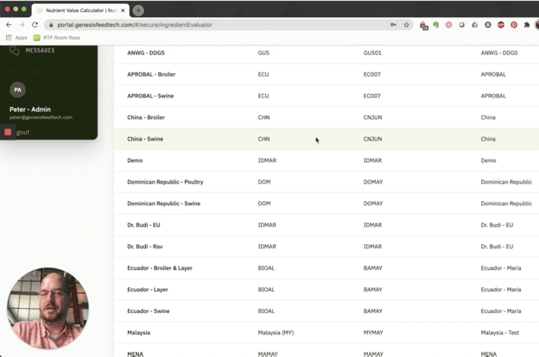Open Dominican Republic - Poultry entry
Viewport: 539px width, 357px height.
click(165, 182)
